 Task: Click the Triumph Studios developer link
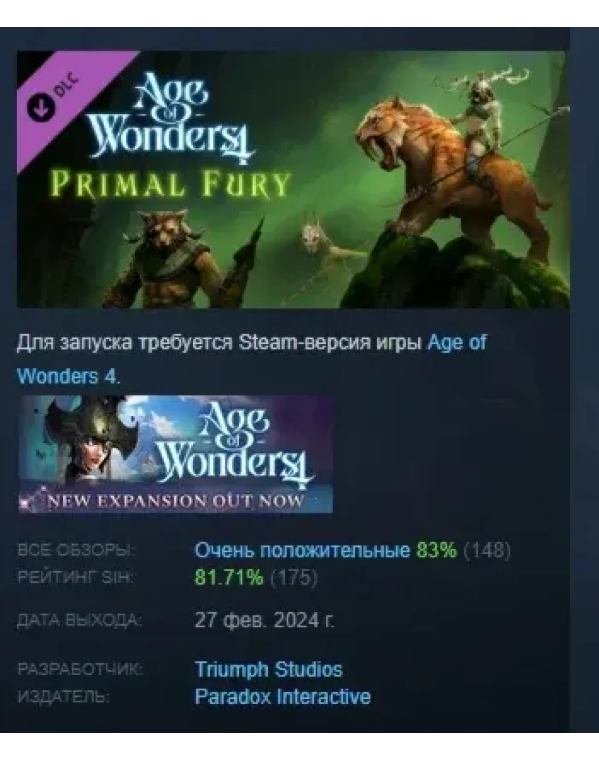[268, 669]
